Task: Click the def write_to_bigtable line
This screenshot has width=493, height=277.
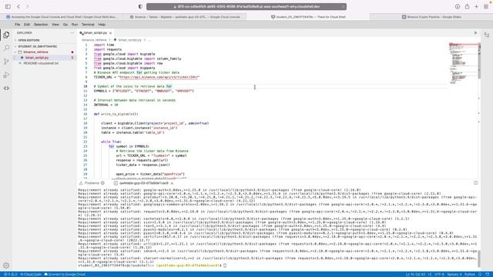Action: coord(116,114)
